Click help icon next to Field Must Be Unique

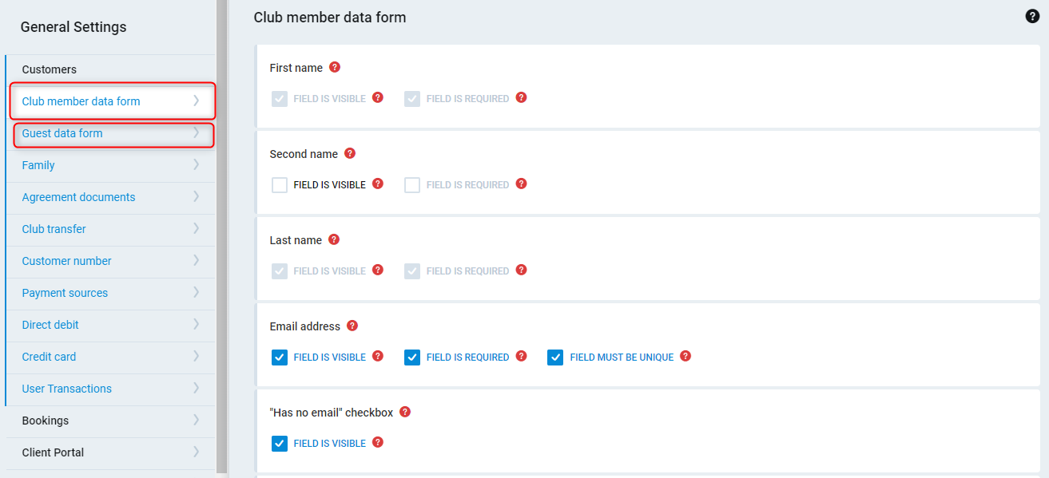click(685, 356)
